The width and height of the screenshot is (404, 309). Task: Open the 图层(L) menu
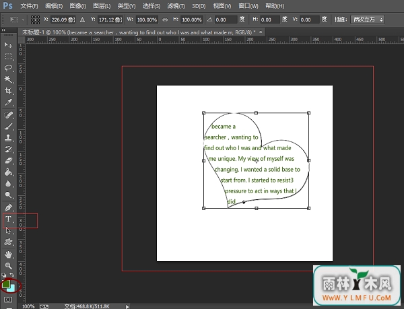(x=102, y=6)
